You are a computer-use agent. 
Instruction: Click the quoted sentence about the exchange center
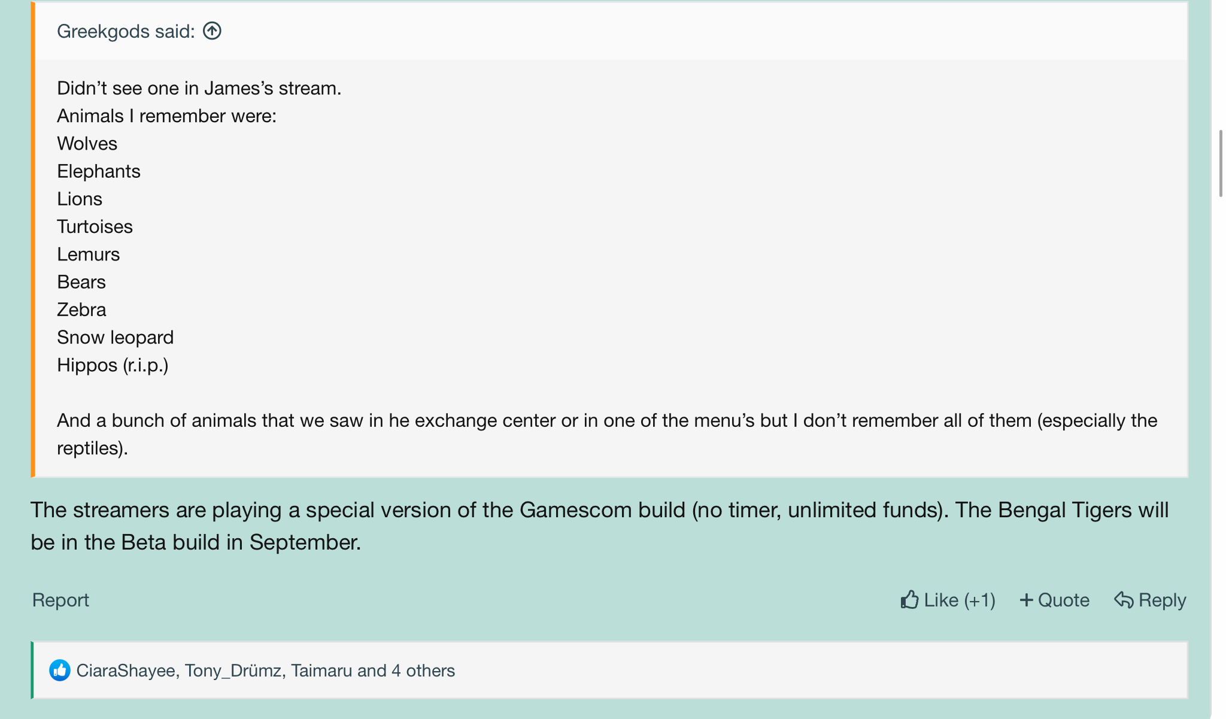[607, 434]
